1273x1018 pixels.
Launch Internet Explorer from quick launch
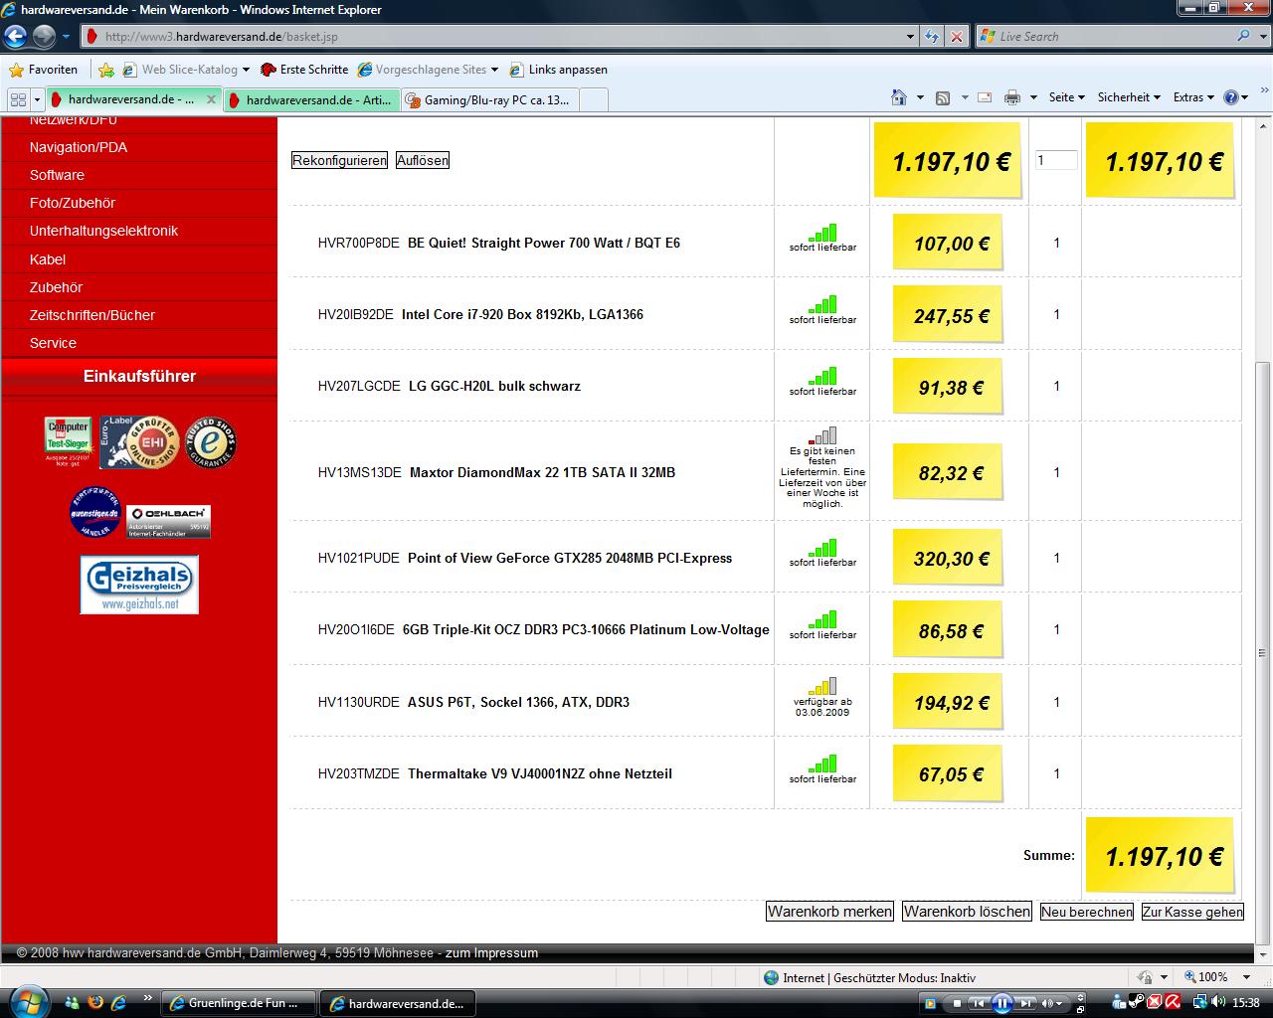click(x=118, y=1002)
